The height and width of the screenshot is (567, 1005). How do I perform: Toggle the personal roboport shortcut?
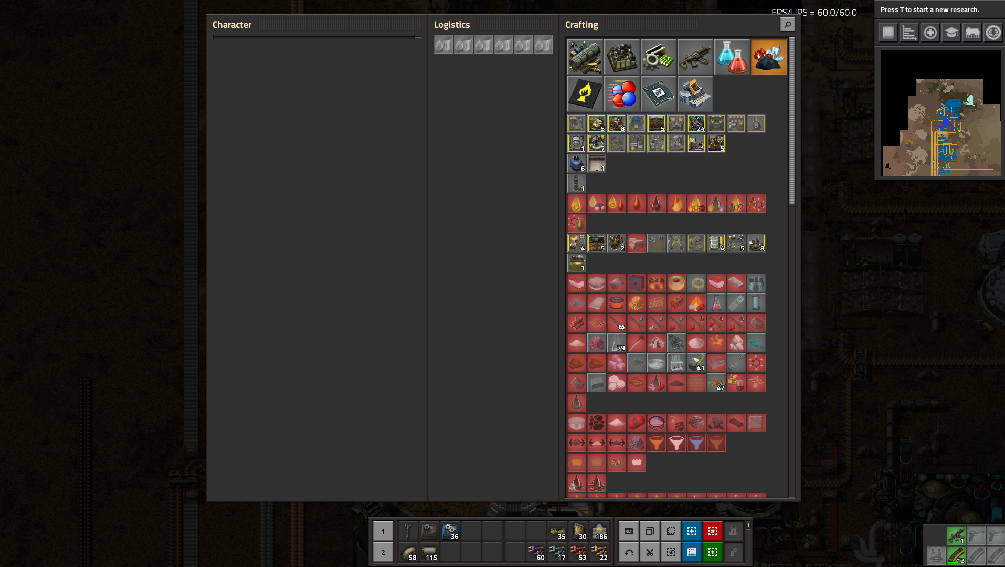click(734, 531)
